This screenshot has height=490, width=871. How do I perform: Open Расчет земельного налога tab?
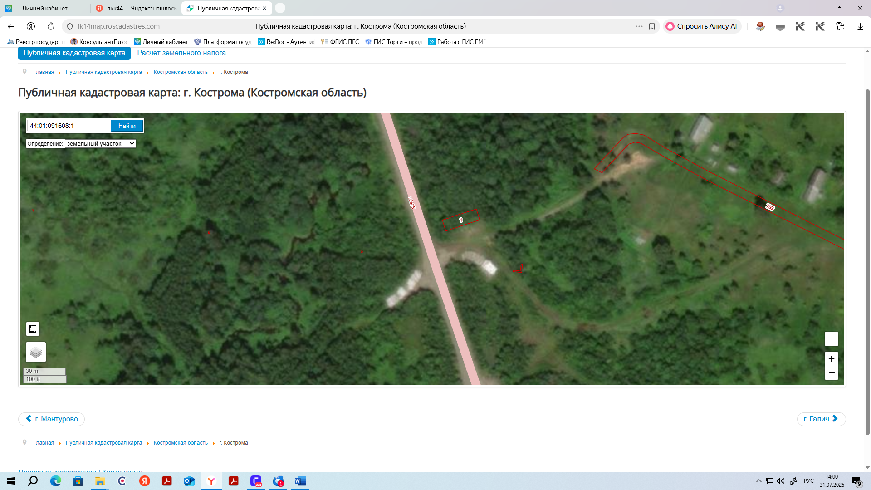(181, 53)
